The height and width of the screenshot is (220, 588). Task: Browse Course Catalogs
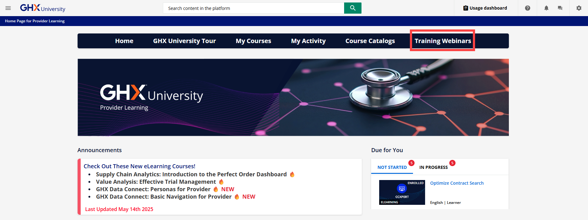[370, 41]
